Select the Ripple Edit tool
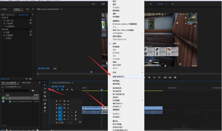This screenshot has width=222, height=131. 45,93
